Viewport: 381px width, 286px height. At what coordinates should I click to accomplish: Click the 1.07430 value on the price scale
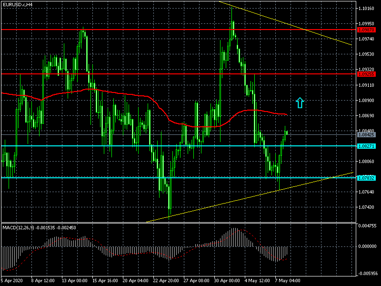(x=368, y=207)
